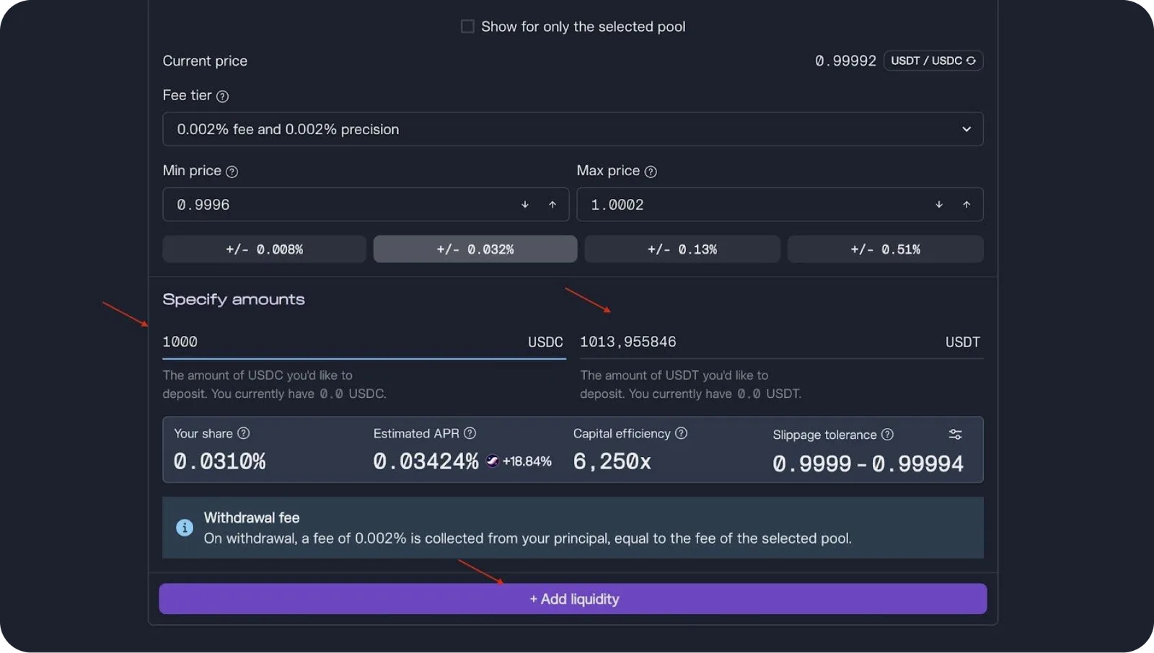Screen dimensions: 1154x653
Task: Increase Min price with up arrow
Action: [552, 205]
